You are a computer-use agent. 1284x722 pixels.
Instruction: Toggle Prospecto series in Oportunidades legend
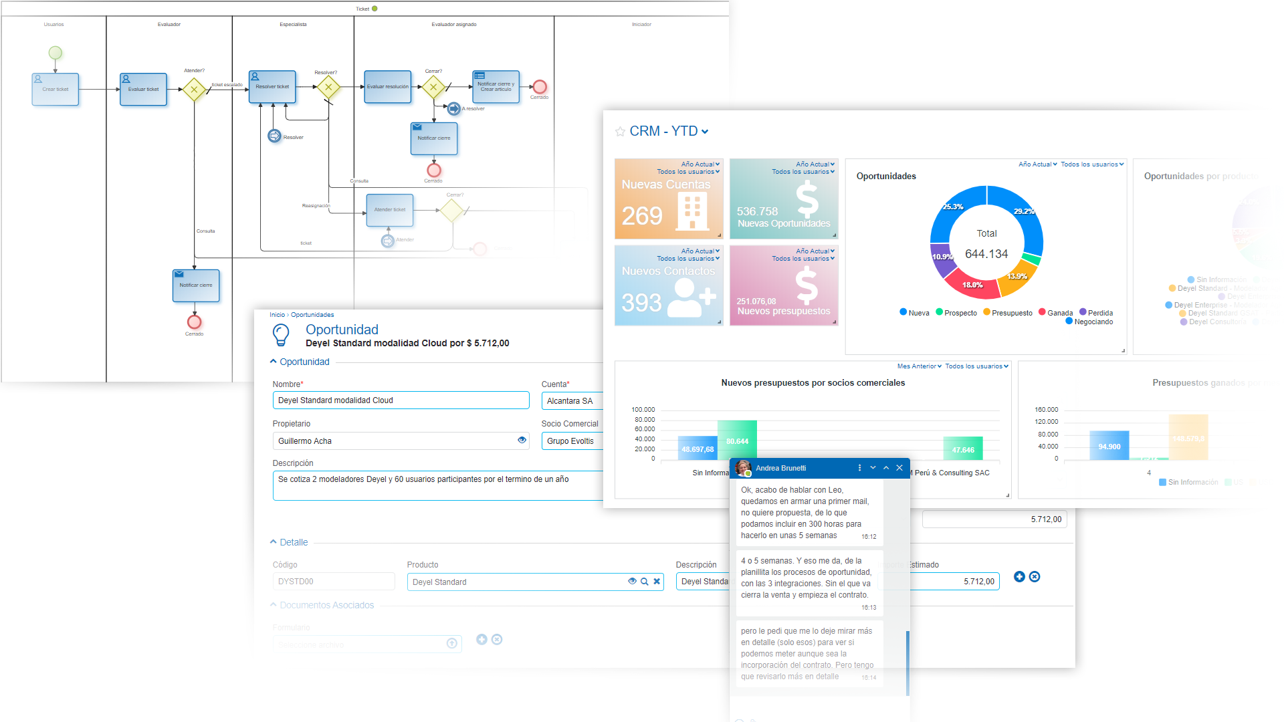point(956,313)
